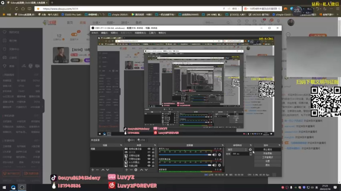
Task: Open audio settings gear for 麦克风/Aux
Action: pos(220,155)
